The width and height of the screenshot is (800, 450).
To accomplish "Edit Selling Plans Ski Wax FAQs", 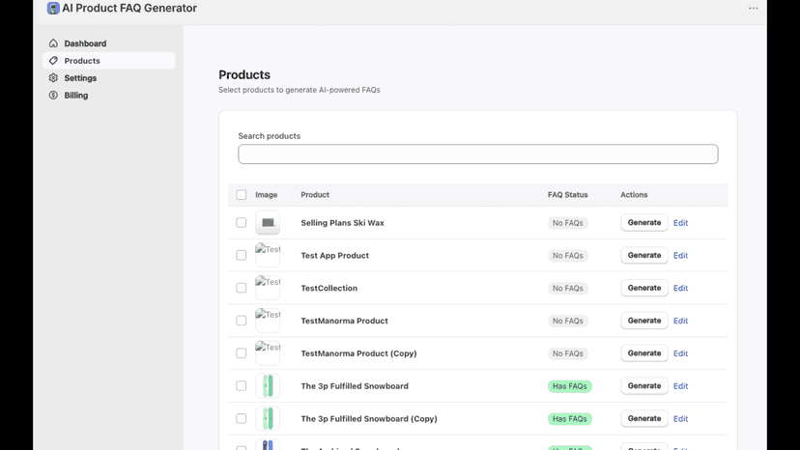I will 680,223.
